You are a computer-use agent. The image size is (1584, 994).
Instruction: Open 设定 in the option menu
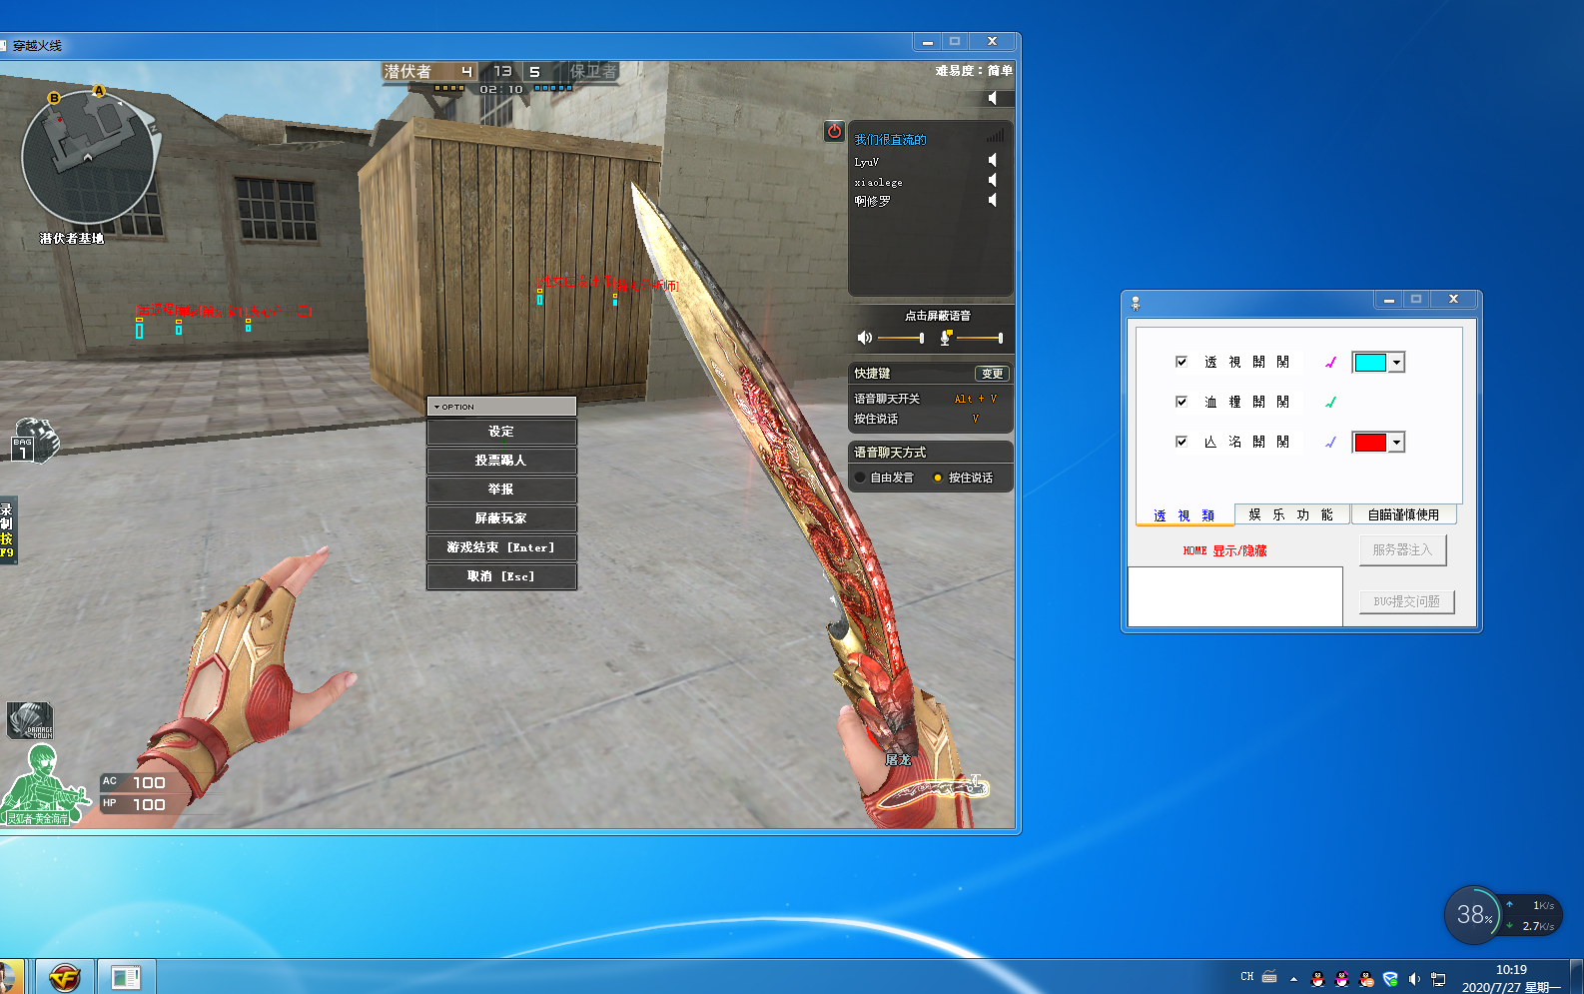tap(501, 432)
